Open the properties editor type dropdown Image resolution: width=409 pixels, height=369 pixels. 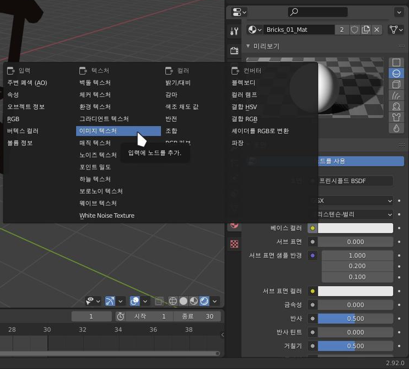(239, 12)
